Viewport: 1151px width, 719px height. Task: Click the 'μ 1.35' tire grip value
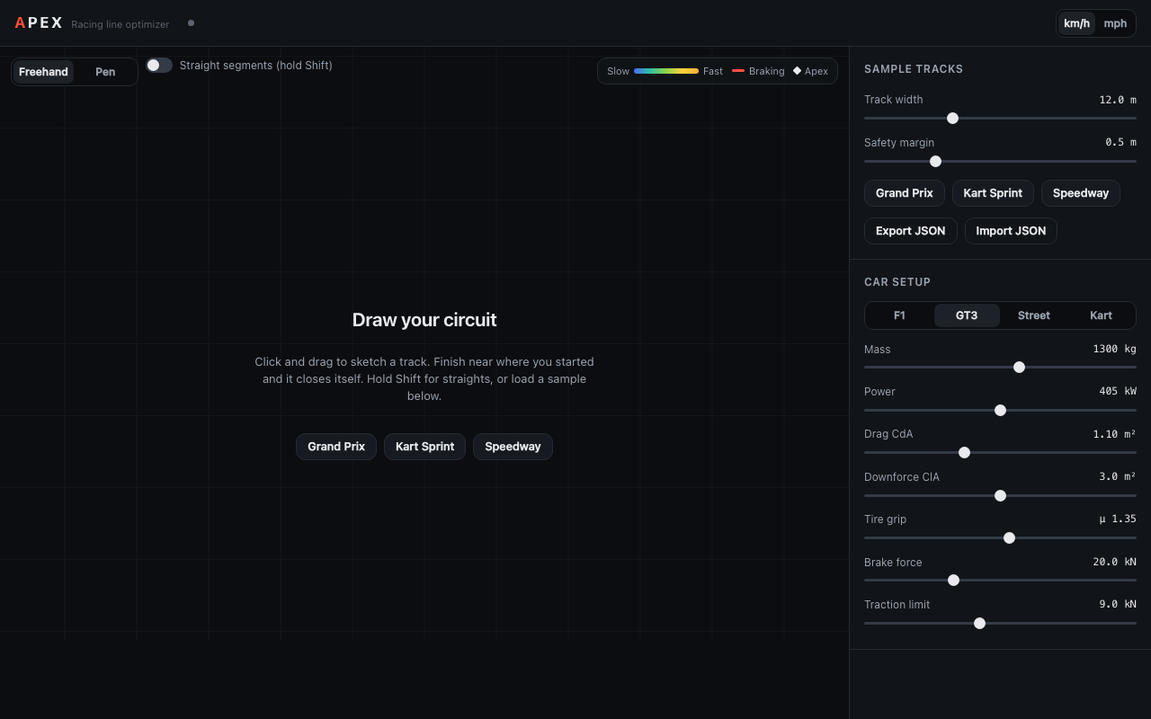tap(1118, 519)
